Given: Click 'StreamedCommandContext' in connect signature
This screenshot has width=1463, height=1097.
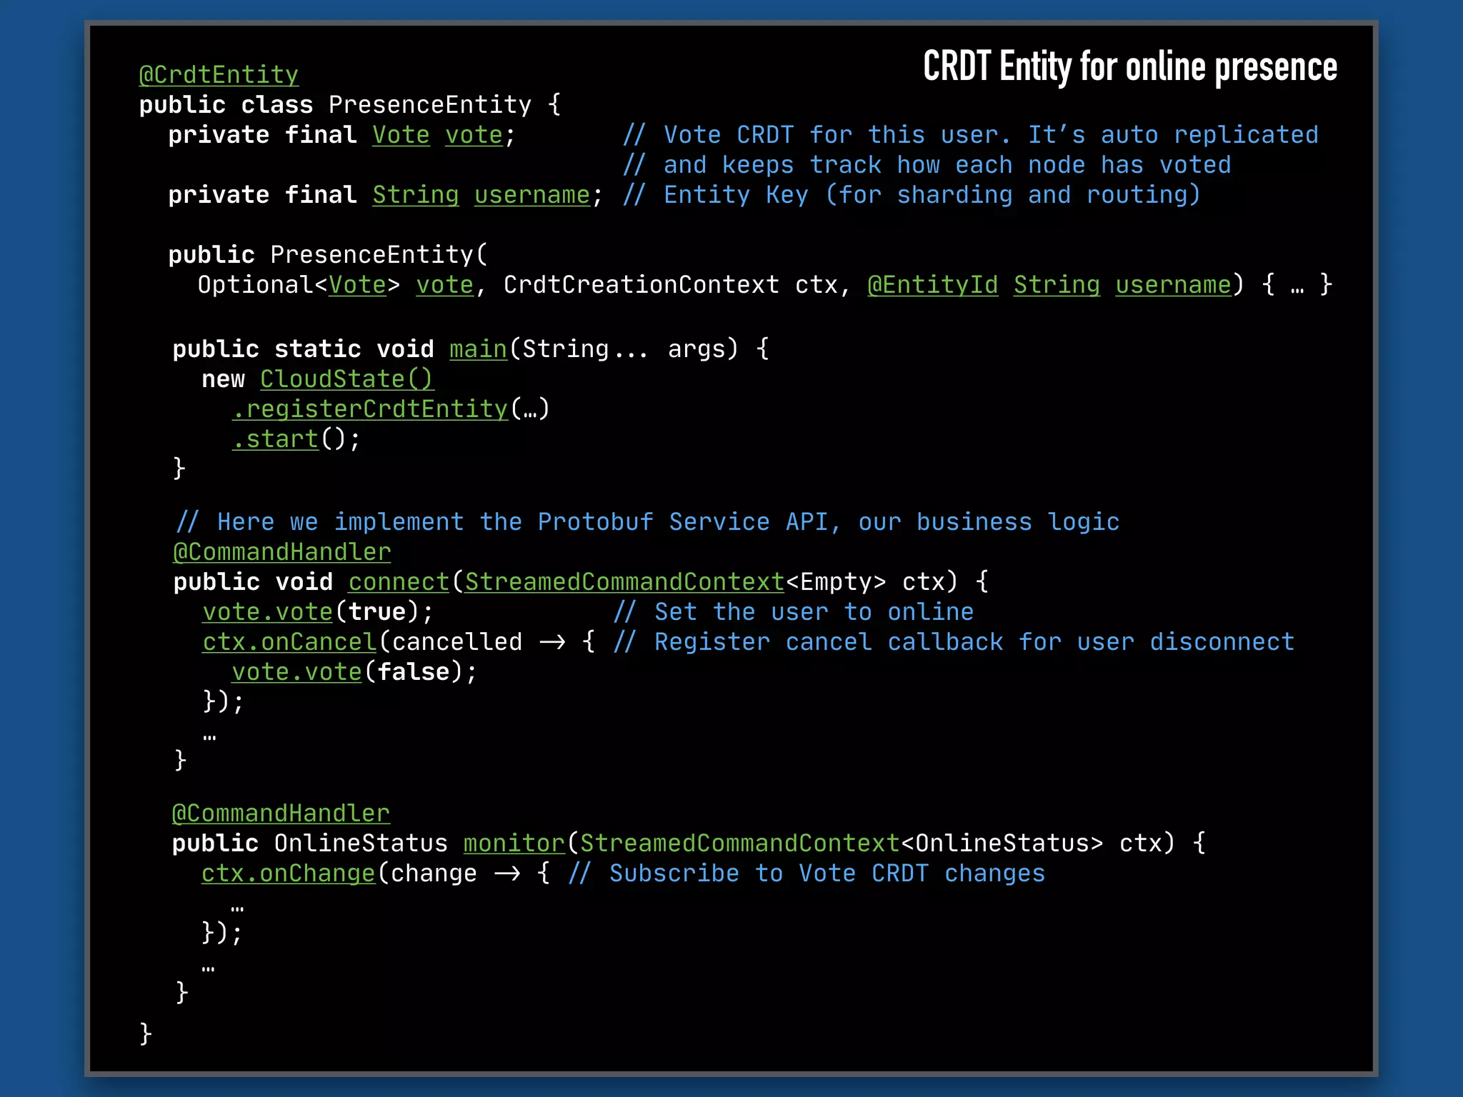Looking at the screenshot, I should [x=625, y=582].
